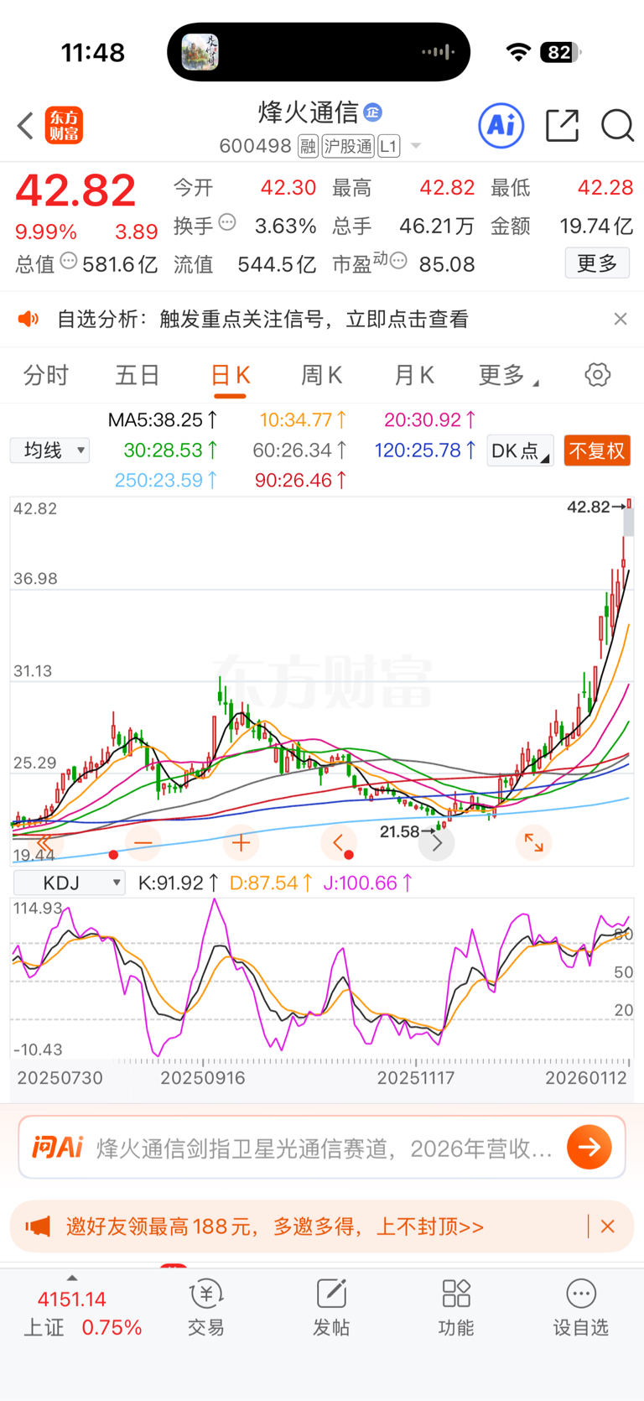The height and width of the screenshot is (1401, 644).
Task: Tap the L1 level tag
Action: (x=388, y=147)
